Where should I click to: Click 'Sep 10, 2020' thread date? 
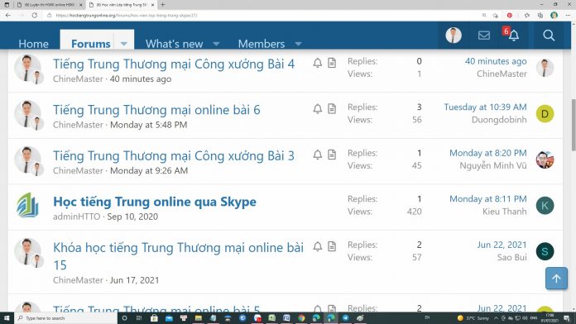click(x=132, y=217)
